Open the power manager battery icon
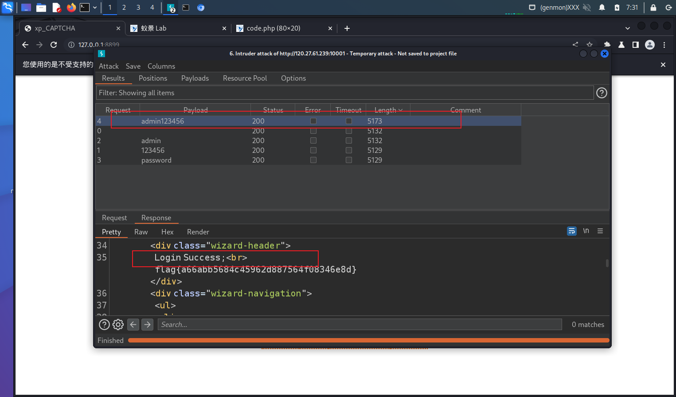The width and height of the screenshot is (676, 397). pos(617,8)
